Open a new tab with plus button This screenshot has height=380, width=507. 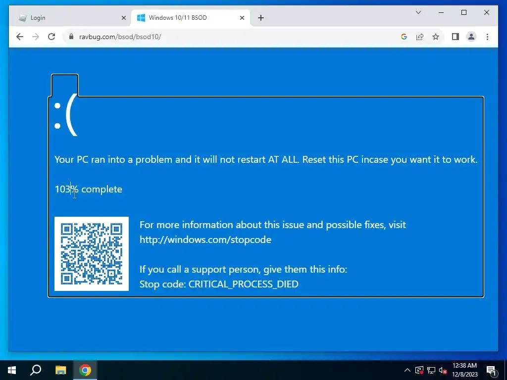coord(261,18)
